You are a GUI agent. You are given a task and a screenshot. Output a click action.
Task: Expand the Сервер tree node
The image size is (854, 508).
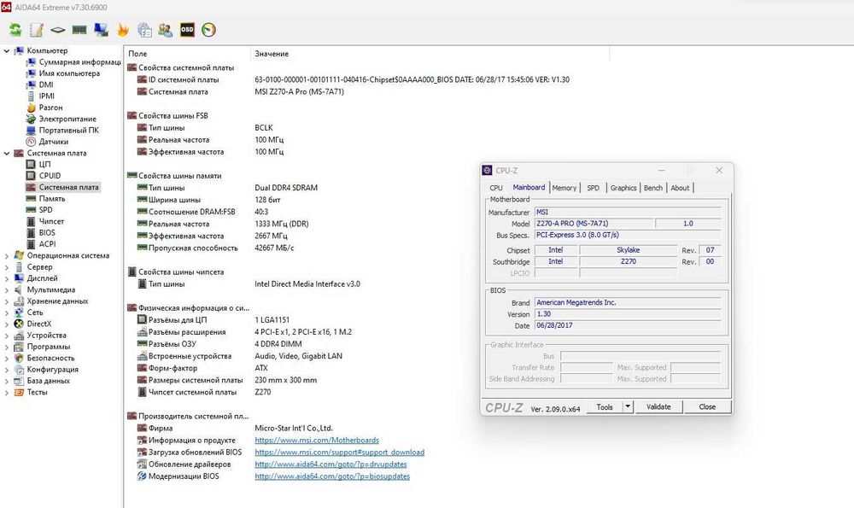click(x=7, y=267)
